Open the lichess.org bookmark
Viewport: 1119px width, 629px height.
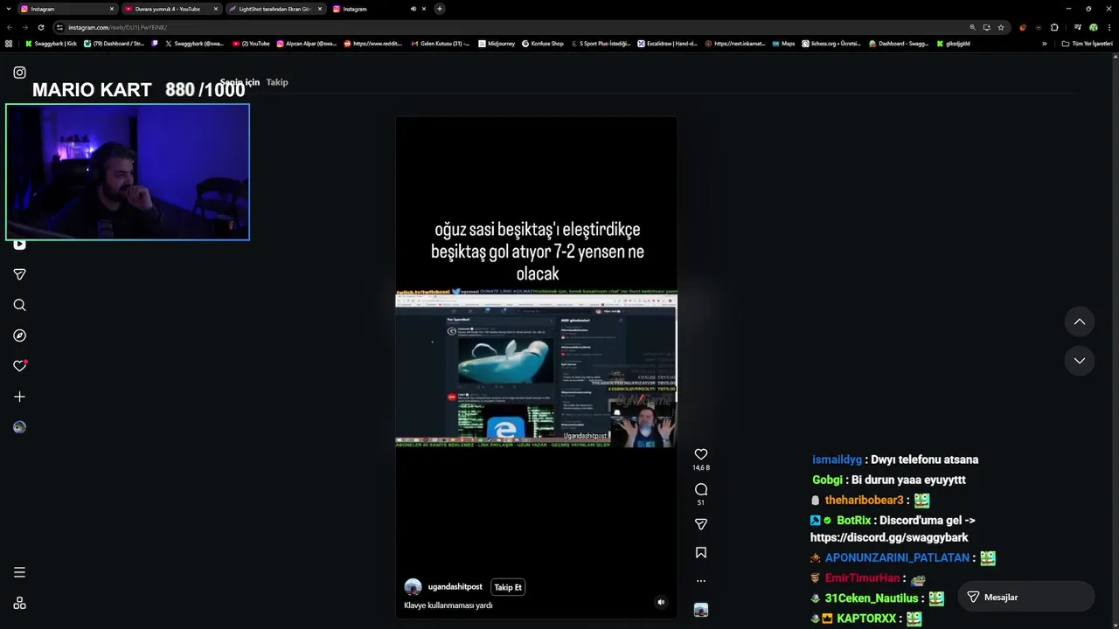pos(831,44)
